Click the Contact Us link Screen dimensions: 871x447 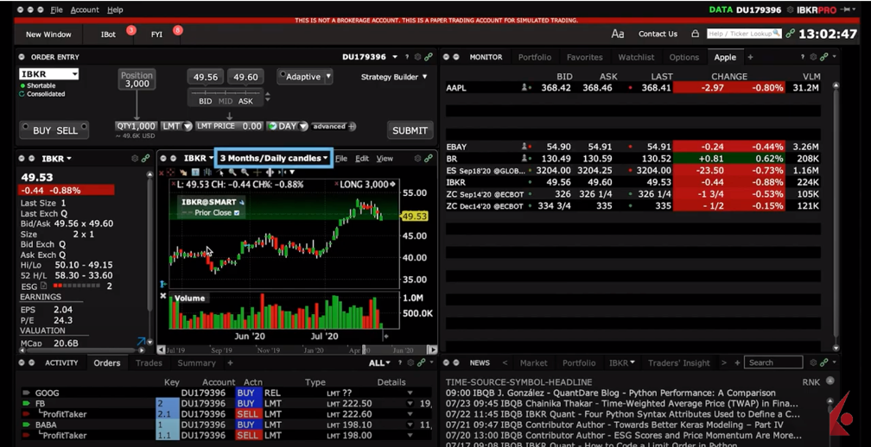click(x=658, y=35)
